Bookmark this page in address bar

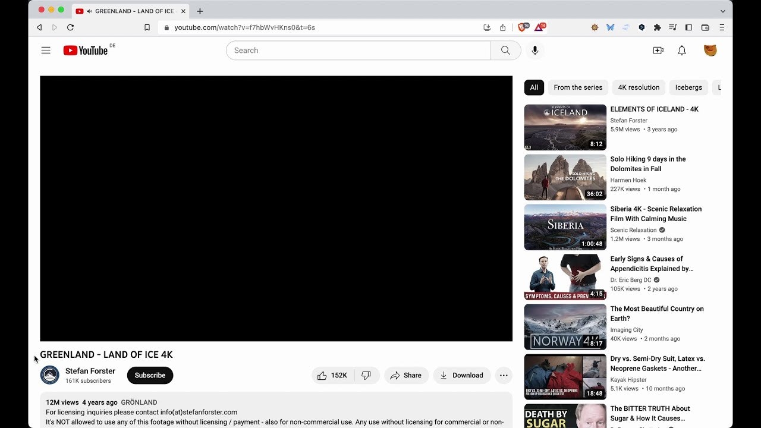pos(147,27)
